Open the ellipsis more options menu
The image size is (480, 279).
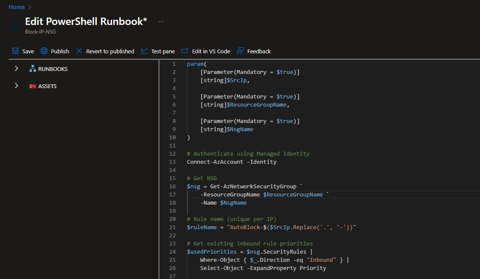pos(161,21)
